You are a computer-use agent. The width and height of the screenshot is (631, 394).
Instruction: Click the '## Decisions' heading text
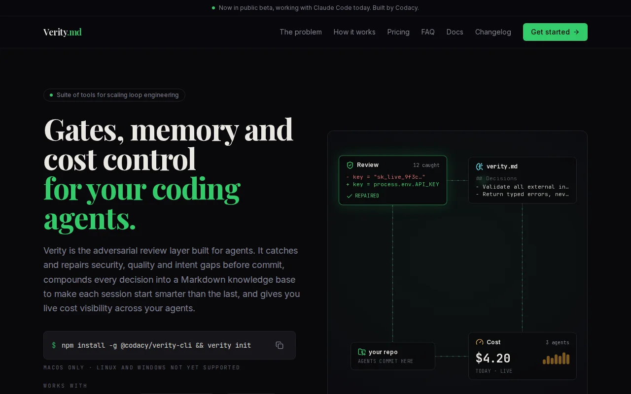tap(496, 179)
